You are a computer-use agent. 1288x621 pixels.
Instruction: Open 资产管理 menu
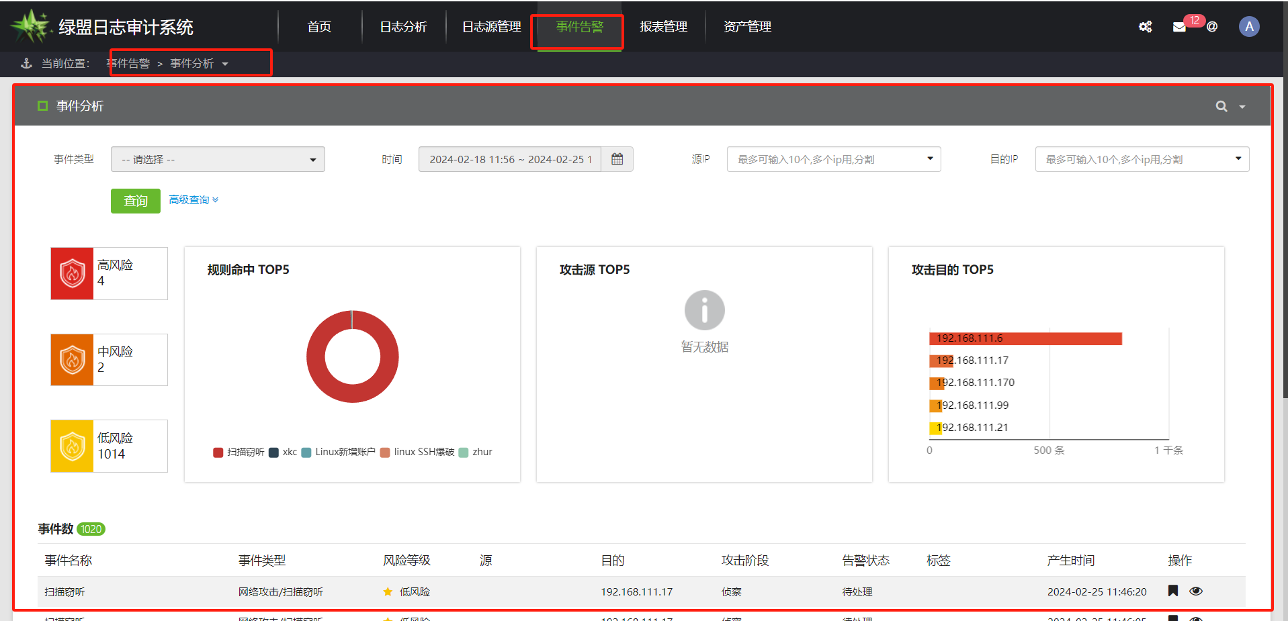pyautogui.click(x=748, y=27)
